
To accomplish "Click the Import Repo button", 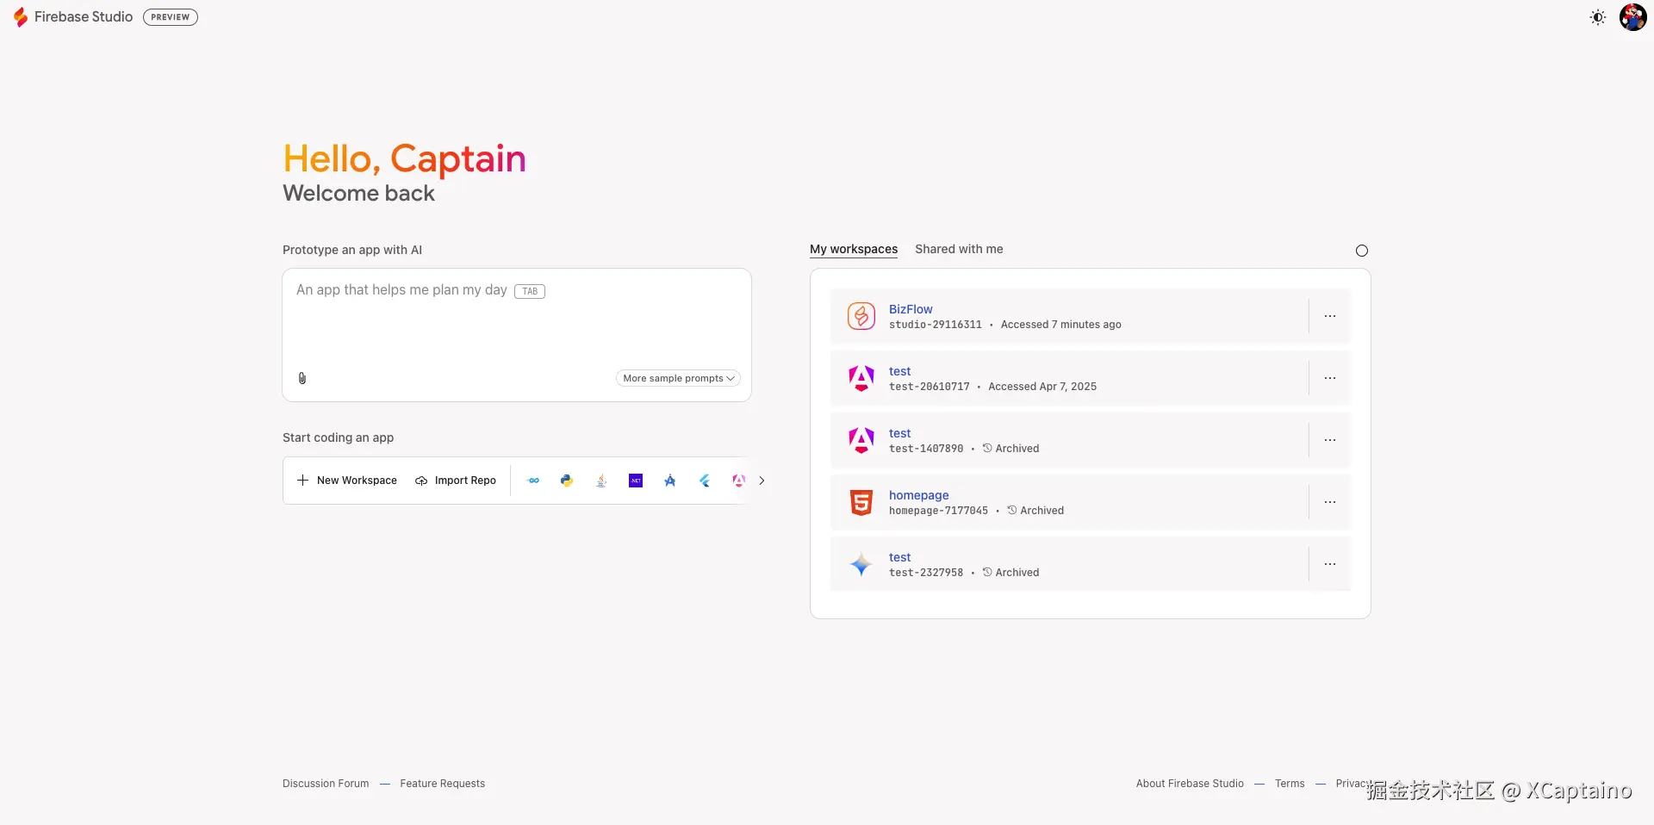I will click(x=456, y=481).
